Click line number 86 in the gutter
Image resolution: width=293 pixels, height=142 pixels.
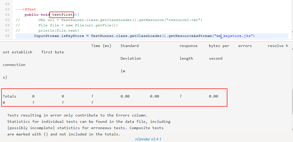pyautogui.click(x=7, y=25)
